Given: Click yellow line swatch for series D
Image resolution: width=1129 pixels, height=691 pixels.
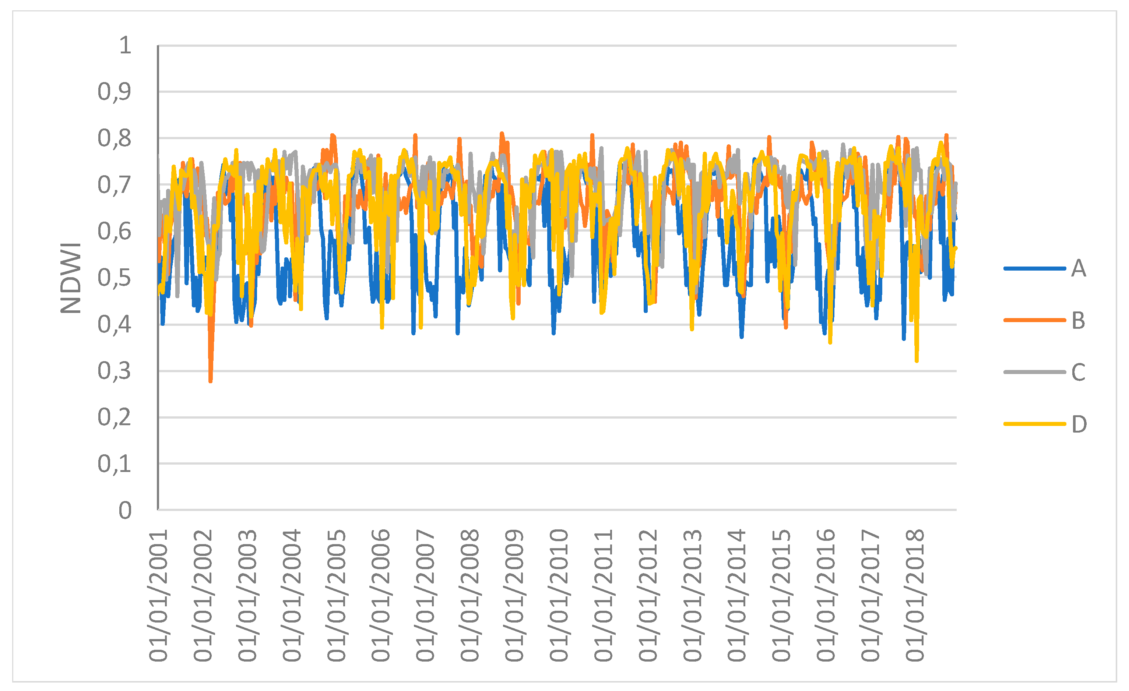Looking at the screenshot, I should click(1034, 424).
